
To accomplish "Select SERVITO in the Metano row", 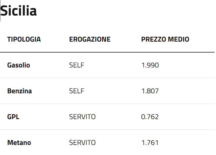I will point(82,143).
